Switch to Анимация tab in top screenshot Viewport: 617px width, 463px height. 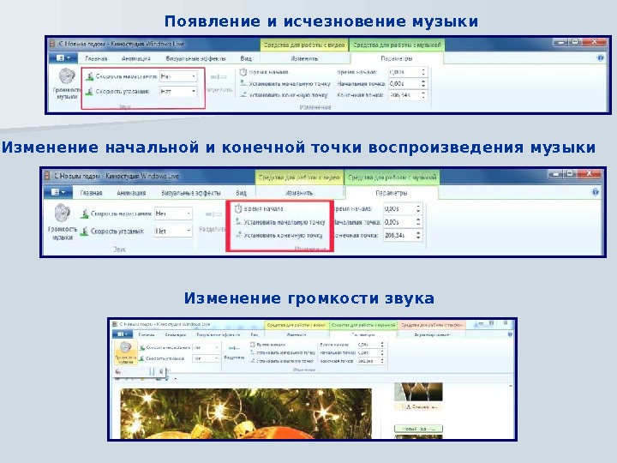[x=136, y=58]
